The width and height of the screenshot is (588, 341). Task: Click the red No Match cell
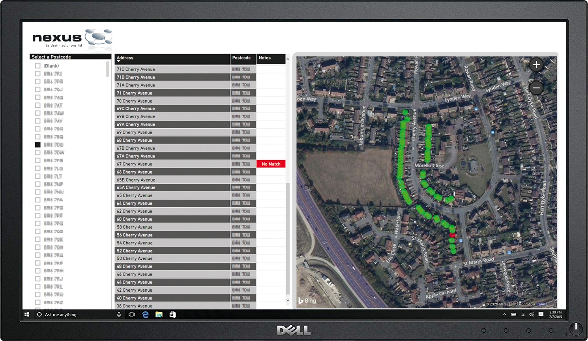click(x=271, y=164)
